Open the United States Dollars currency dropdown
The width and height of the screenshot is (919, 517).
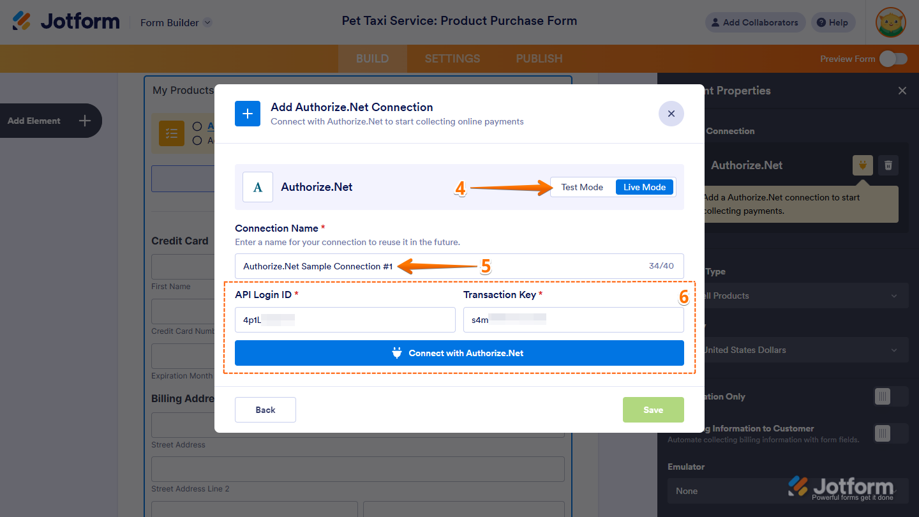(x=798, y=350)
